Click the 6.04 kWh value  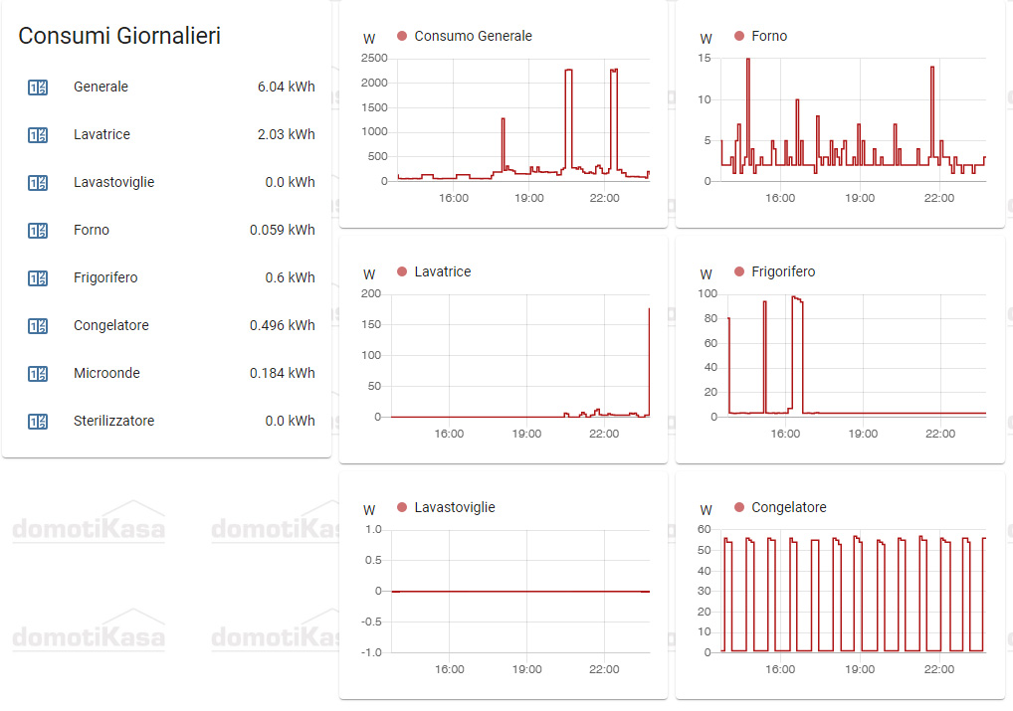click(x=287, y=87)
